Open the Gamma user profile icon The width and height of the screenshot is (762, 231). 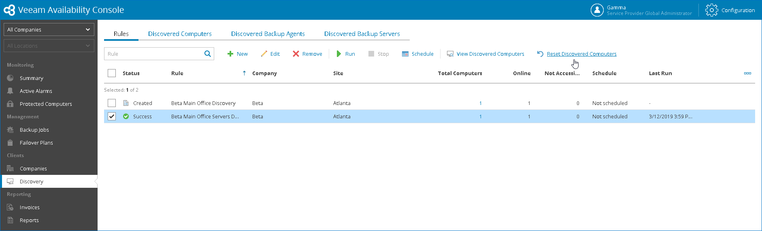pyautogui.click(x=597, y=10)
